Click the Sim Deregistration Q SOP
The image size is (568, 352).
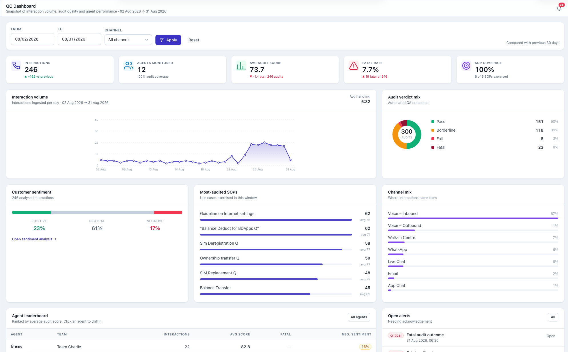click(x=285, y=246)
